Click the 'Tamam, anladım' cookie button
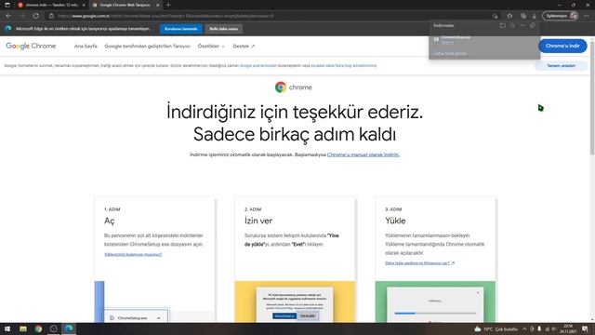595x335 pixels. [x=561, y=66]
